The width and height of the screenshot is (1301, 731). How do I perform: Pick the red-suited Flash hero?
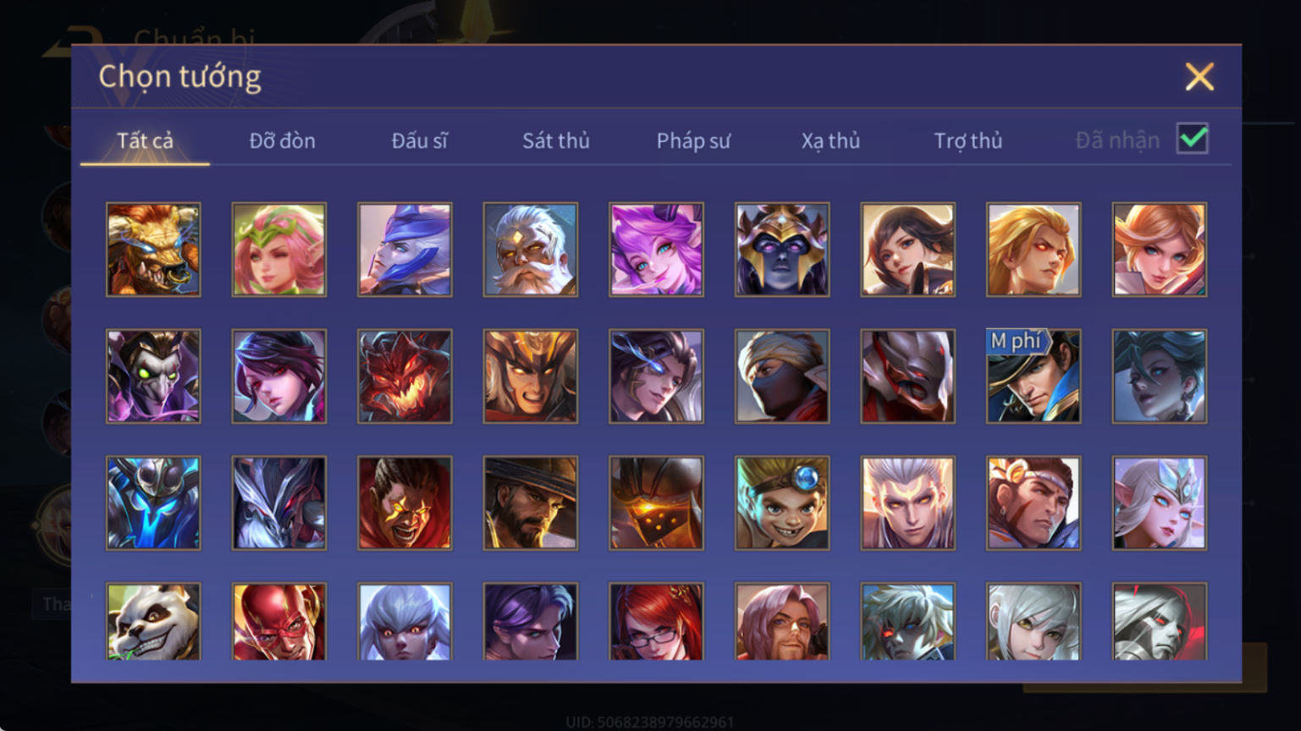click(279, 622)
